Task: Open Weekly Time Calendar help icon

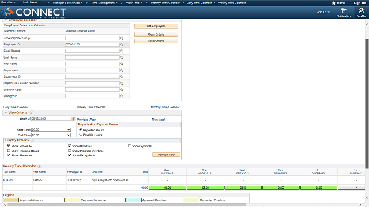Action: pyautogui.click(x=39, y=166)
